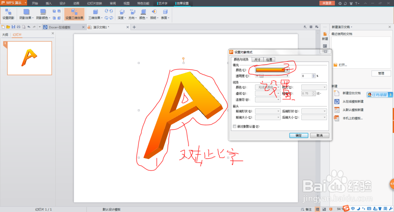Open the 开始 ribbon tab

(x=35, y=3)
